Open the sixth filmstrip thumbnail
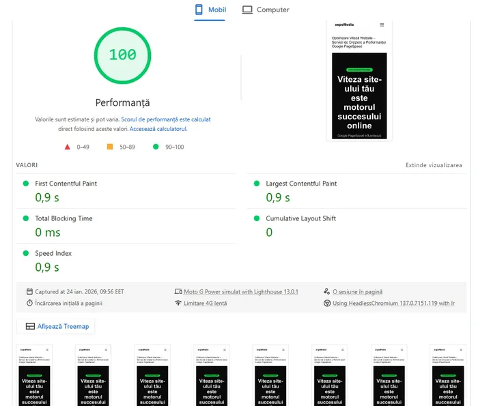 point(330,375)
